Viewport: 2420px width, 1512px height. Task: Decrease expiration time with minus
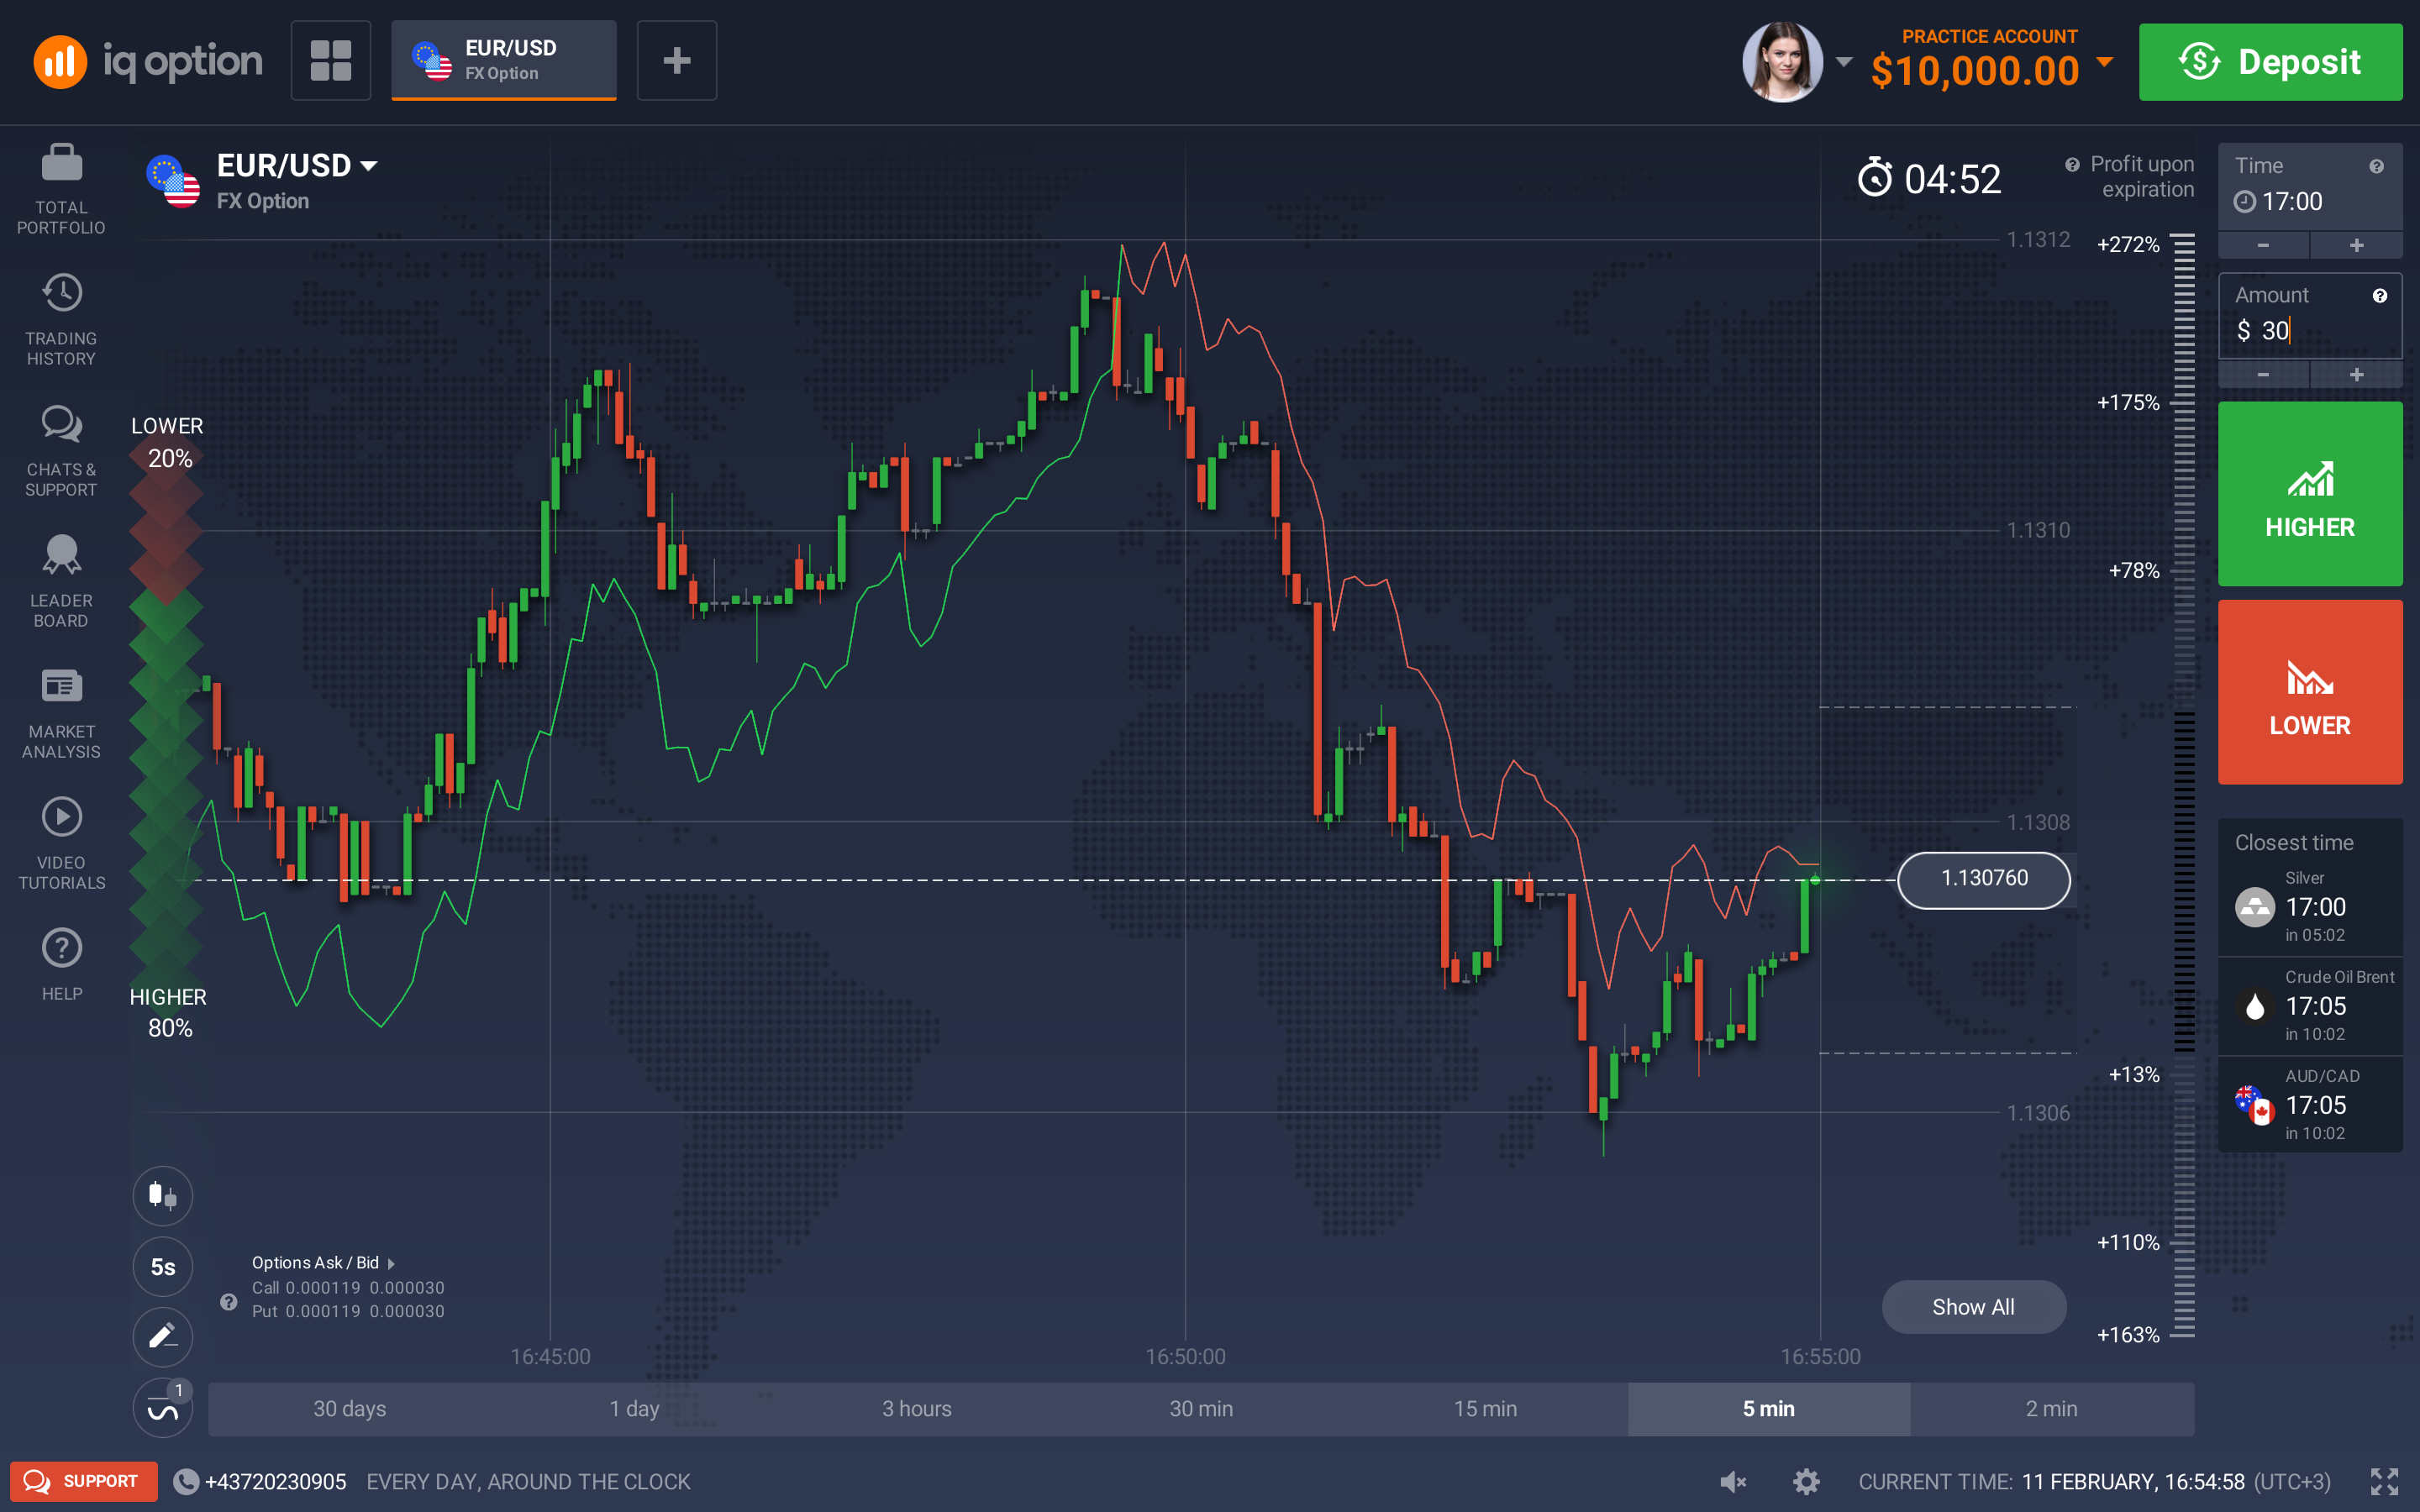(2264, 246)
